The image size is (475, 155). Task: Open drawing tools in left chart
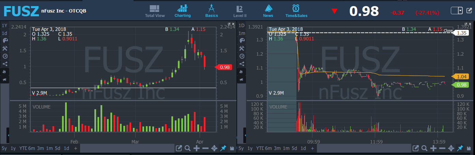click(x=5, y=48)
